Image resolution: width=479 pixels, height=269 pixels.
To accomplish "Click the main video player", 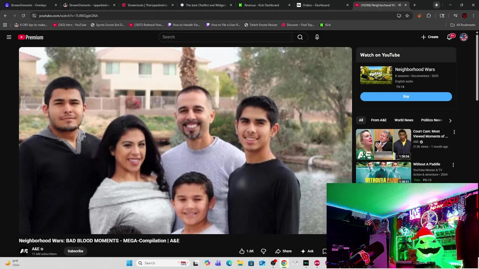I will 185,140.
